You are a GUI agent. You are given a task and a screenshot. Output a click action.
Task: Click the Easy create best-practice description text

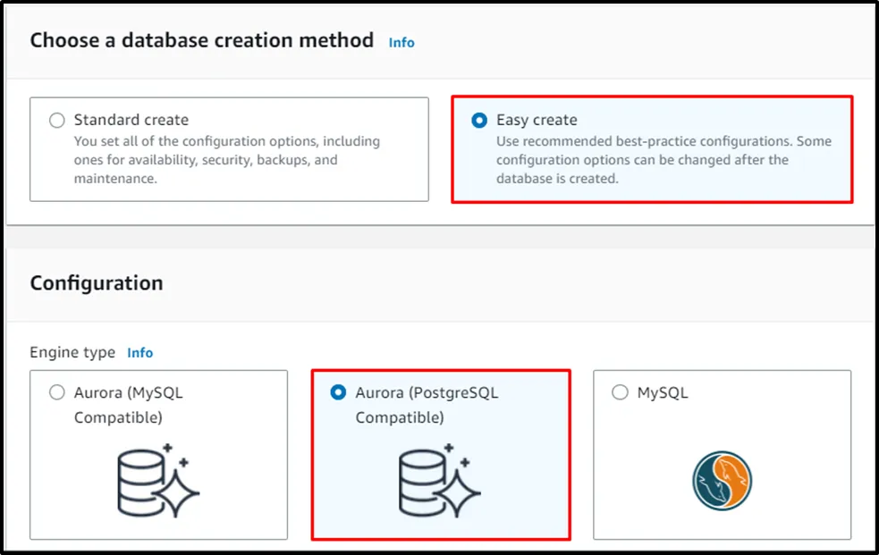click(x=663, y=160)
